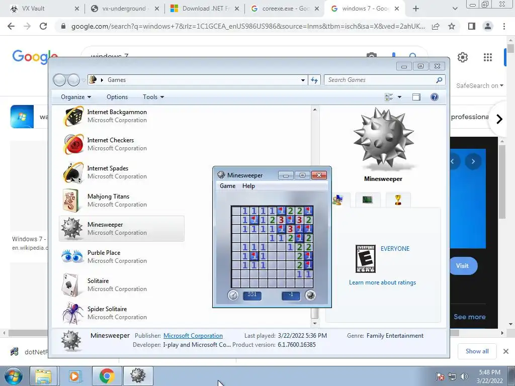The height and width of the screenshot is (386, 515).
Task: Expand the Tools dropdown menu
Action: click(153, 97)
